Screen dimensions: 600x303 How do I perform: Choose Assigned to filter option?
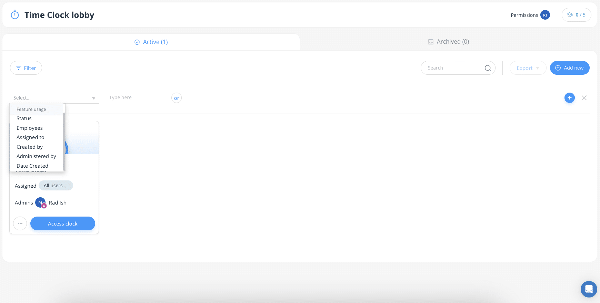(x=37, y=137)
